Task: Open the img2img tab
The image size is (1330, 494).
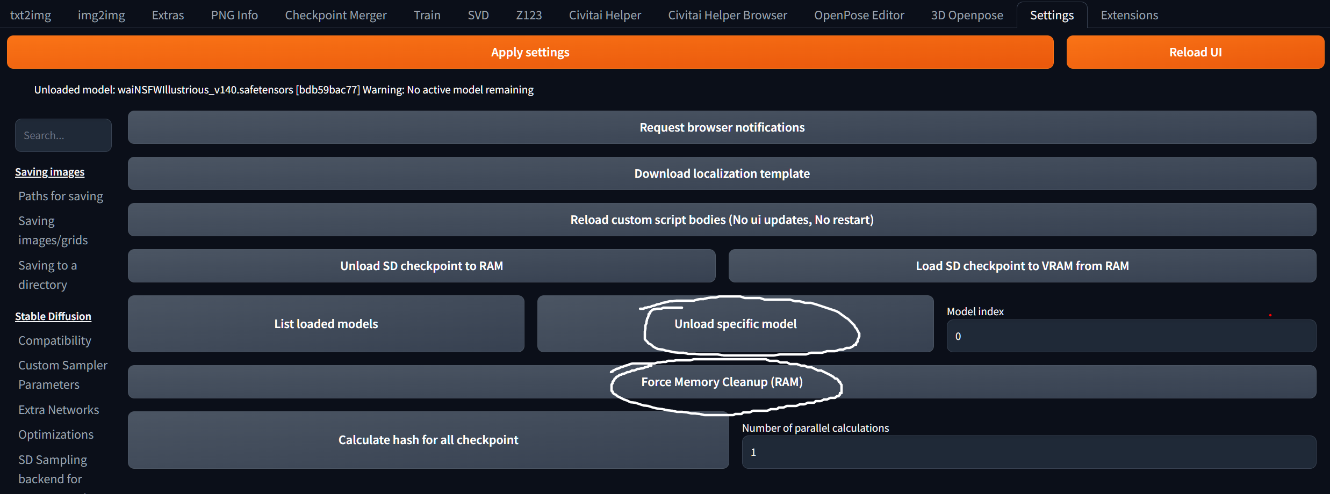Action: click(x=102, y=15)
